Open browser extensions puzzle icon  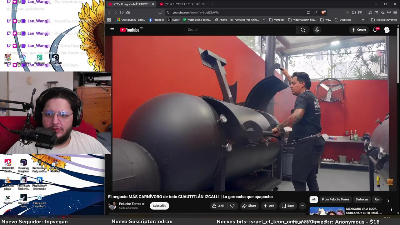tap(354, 12)
